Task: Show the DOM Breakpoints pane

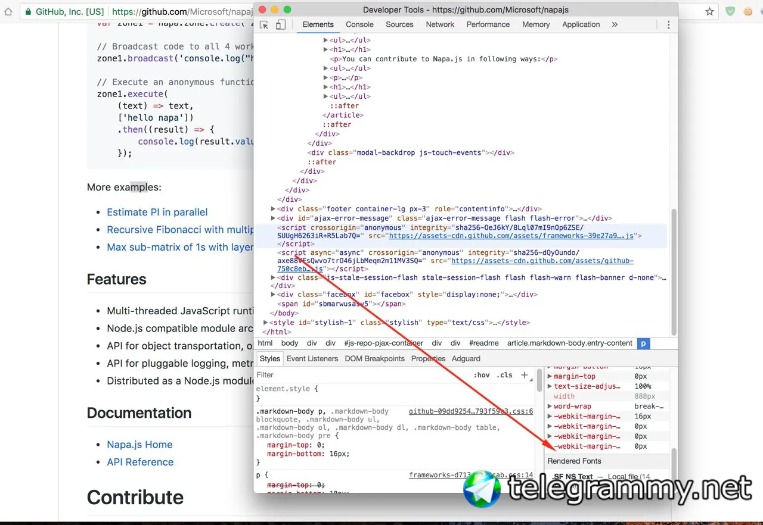Action: [x=375, y=358]
